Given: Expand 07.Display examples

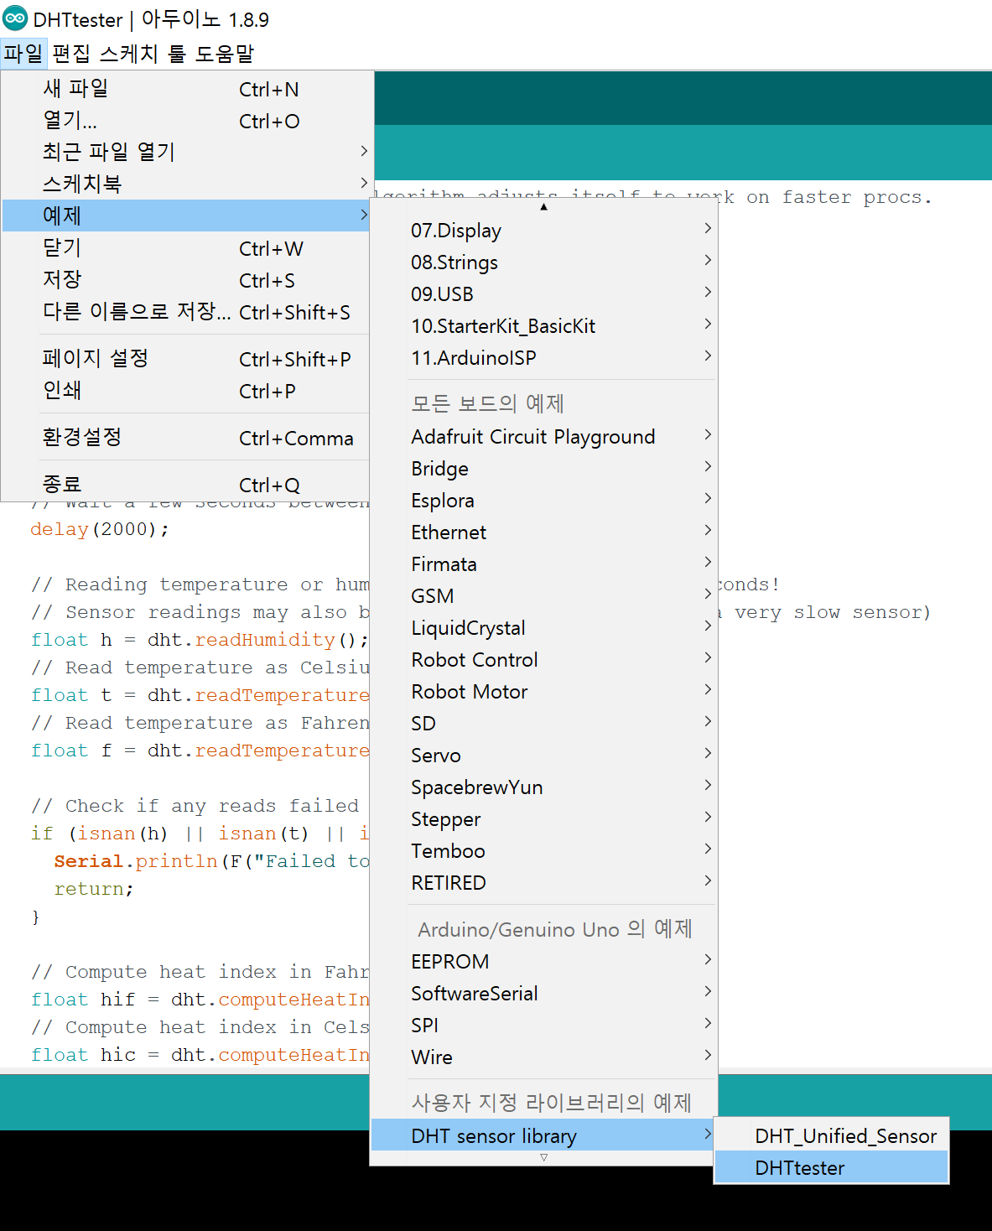Looking at the screenshot, I should coord(543,230).
